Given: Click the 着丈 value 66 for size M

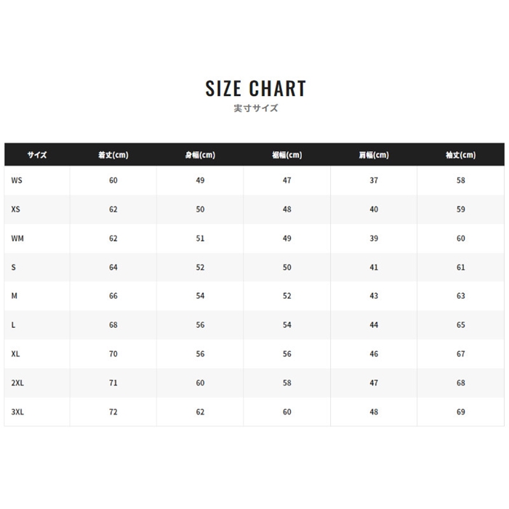Looking at the screenshot, I should point(113,296).
